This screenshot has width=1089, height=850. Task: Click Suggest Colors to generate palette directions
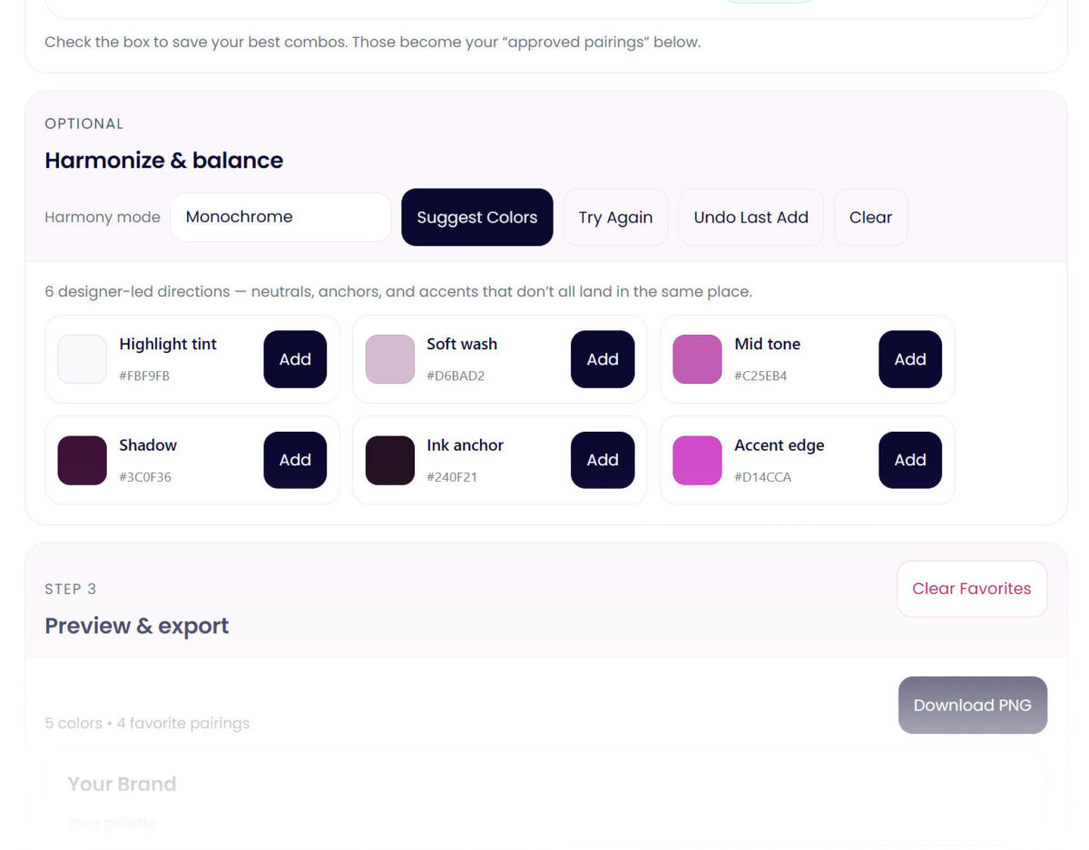tap(476, 217)
